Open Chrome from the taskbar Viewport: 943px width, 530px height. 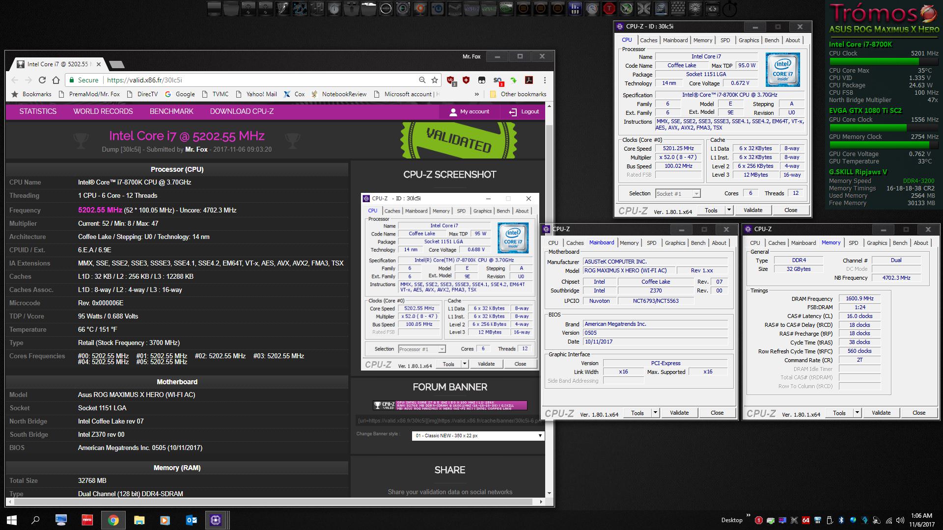point(113,520)
